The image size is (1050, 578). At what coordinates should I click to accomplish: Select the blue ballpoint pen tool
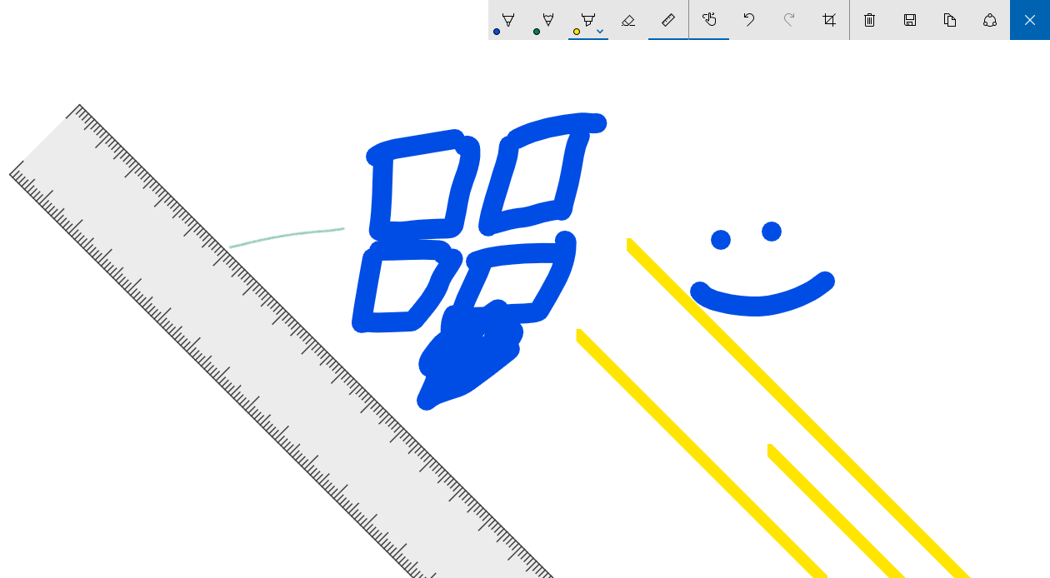point(508,20)
